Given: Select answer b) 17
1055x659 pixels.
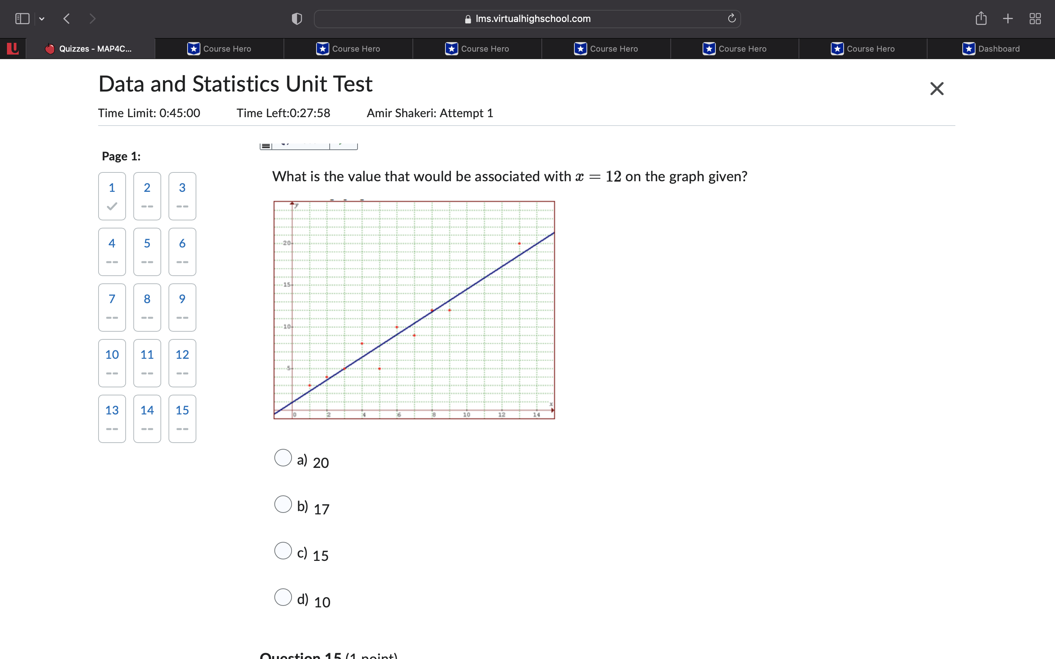Looking at the screenshot, I should pos(283,504).
